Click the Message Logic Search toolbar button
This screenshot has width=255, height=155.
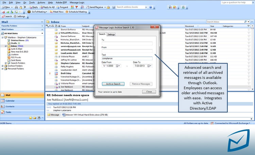point(7,16)
